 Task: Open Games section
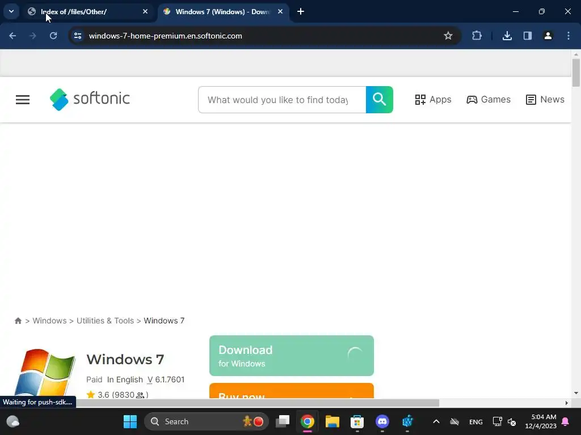pyautogui.click(x=489, y=100)
